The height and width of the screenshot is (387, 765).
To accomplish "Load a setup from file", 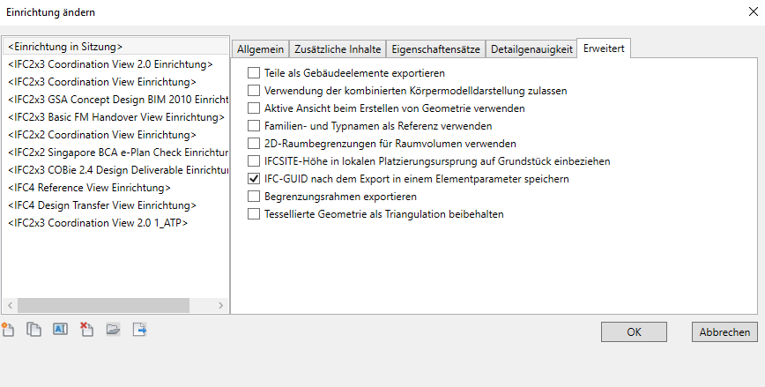I will coord(113,331).
